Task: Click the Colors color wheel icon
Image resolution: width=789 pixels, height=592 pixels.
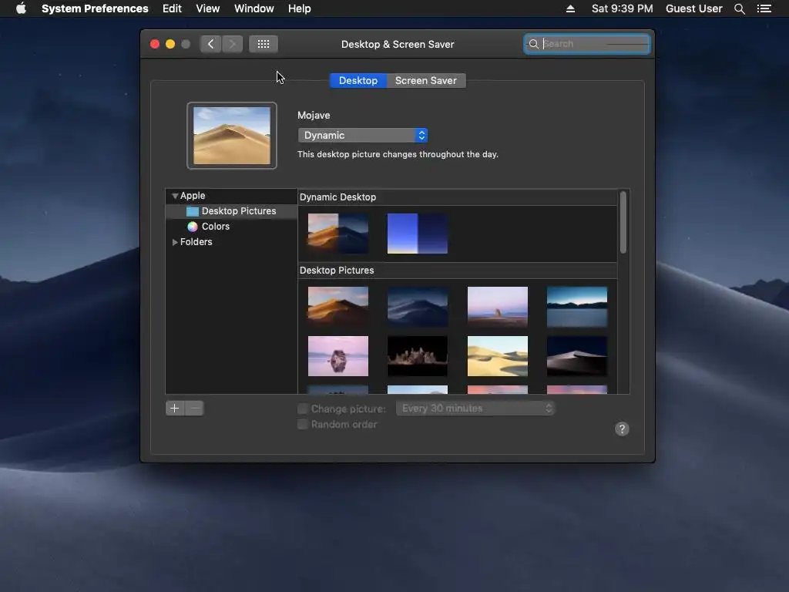Action: [x=192, y=227]
